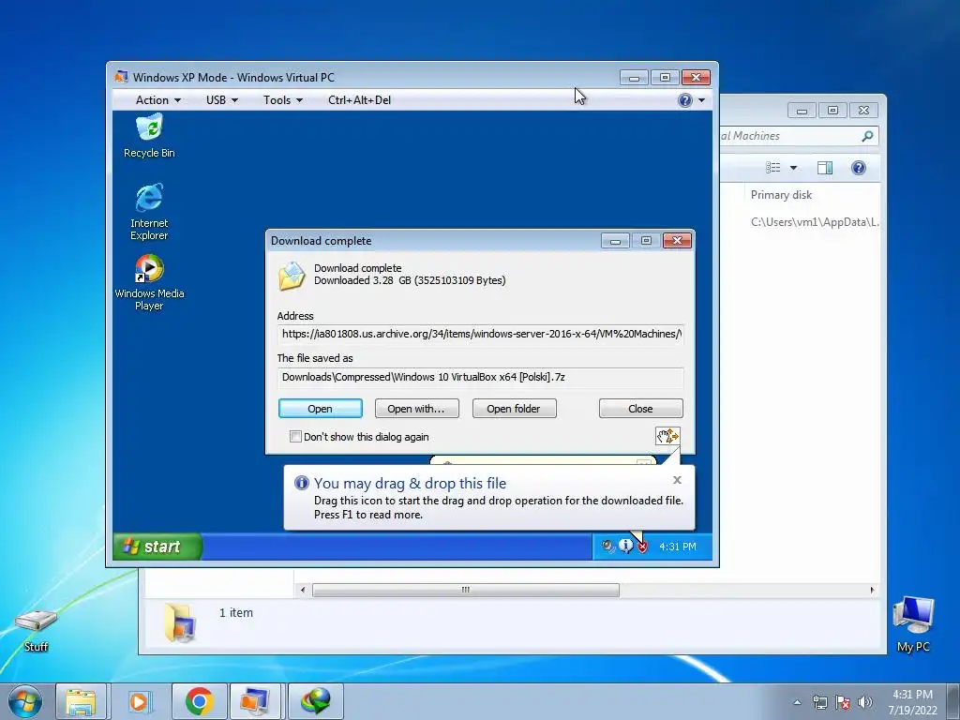The image size is (960, 720).
Task: Click Close button in download dialog
Action: tap(640, 409)
